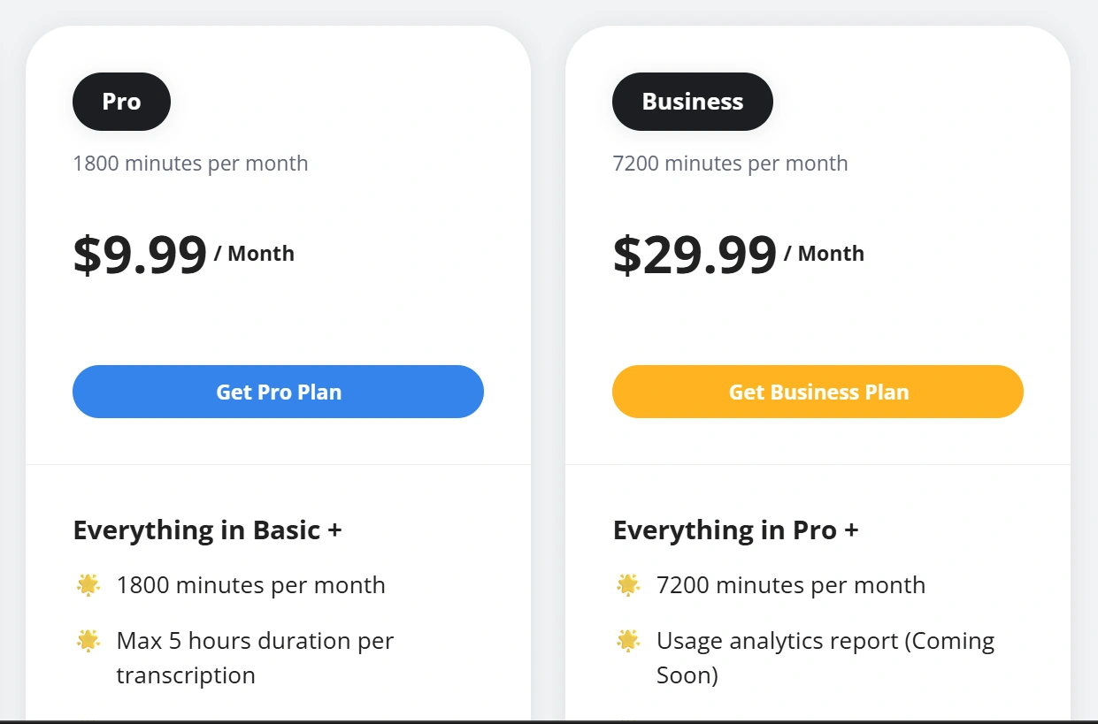1098x724 pixels.
Task: Select the black Pro plan badge
Action: pos(121,102)
